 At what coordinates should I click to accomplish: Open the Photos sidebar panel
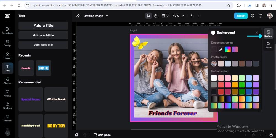click(7, 93)
